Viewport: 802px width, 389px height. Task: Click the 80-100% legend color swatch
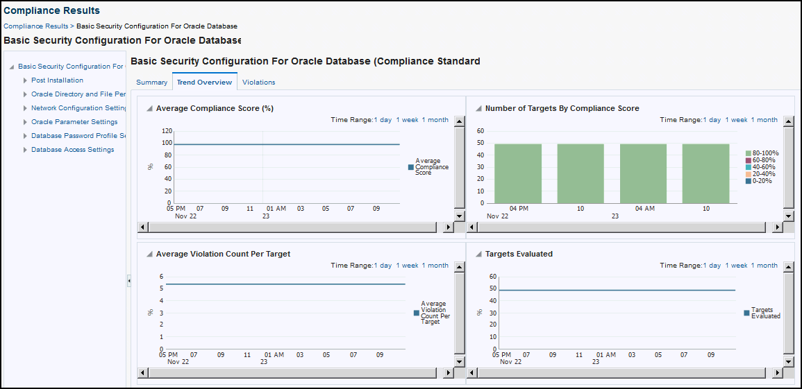pos(749,153)
